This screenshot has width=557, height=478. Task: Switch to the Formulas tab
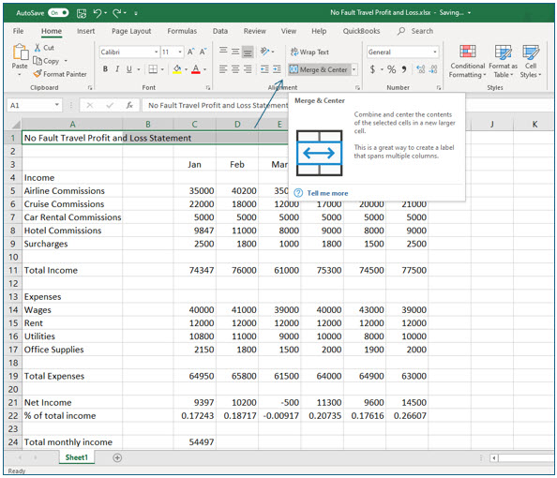182,31
